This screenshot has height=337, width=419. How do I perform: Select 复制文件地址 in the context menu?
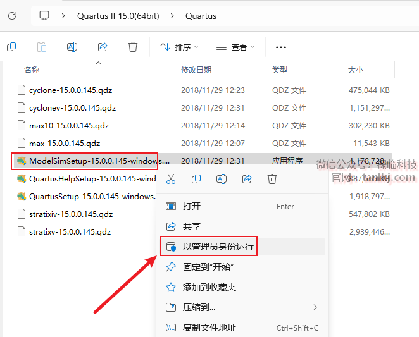click(x=242, y=328)
